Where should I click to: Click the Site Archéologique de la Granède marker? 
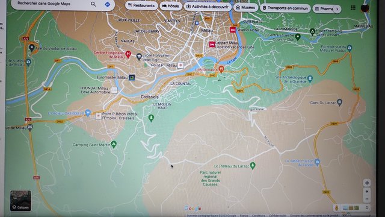tap(310, 78)
